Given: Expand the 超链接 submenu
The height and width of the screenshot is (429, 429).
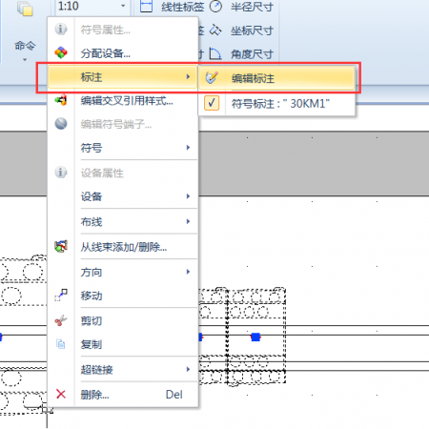Looking at the screenshot, I should click(x=138, y=369).
